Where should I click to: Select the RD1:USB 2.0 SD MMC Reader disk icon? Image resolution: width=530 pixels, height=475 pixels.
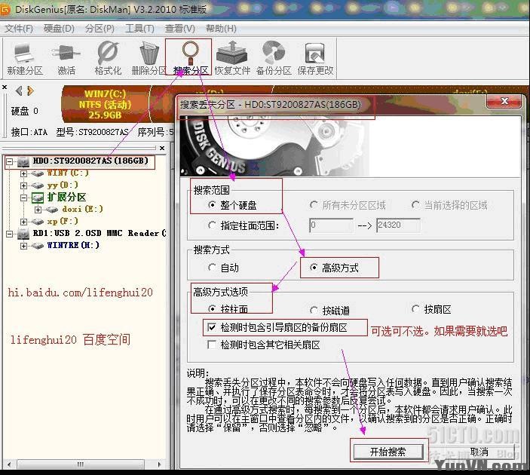23,233
